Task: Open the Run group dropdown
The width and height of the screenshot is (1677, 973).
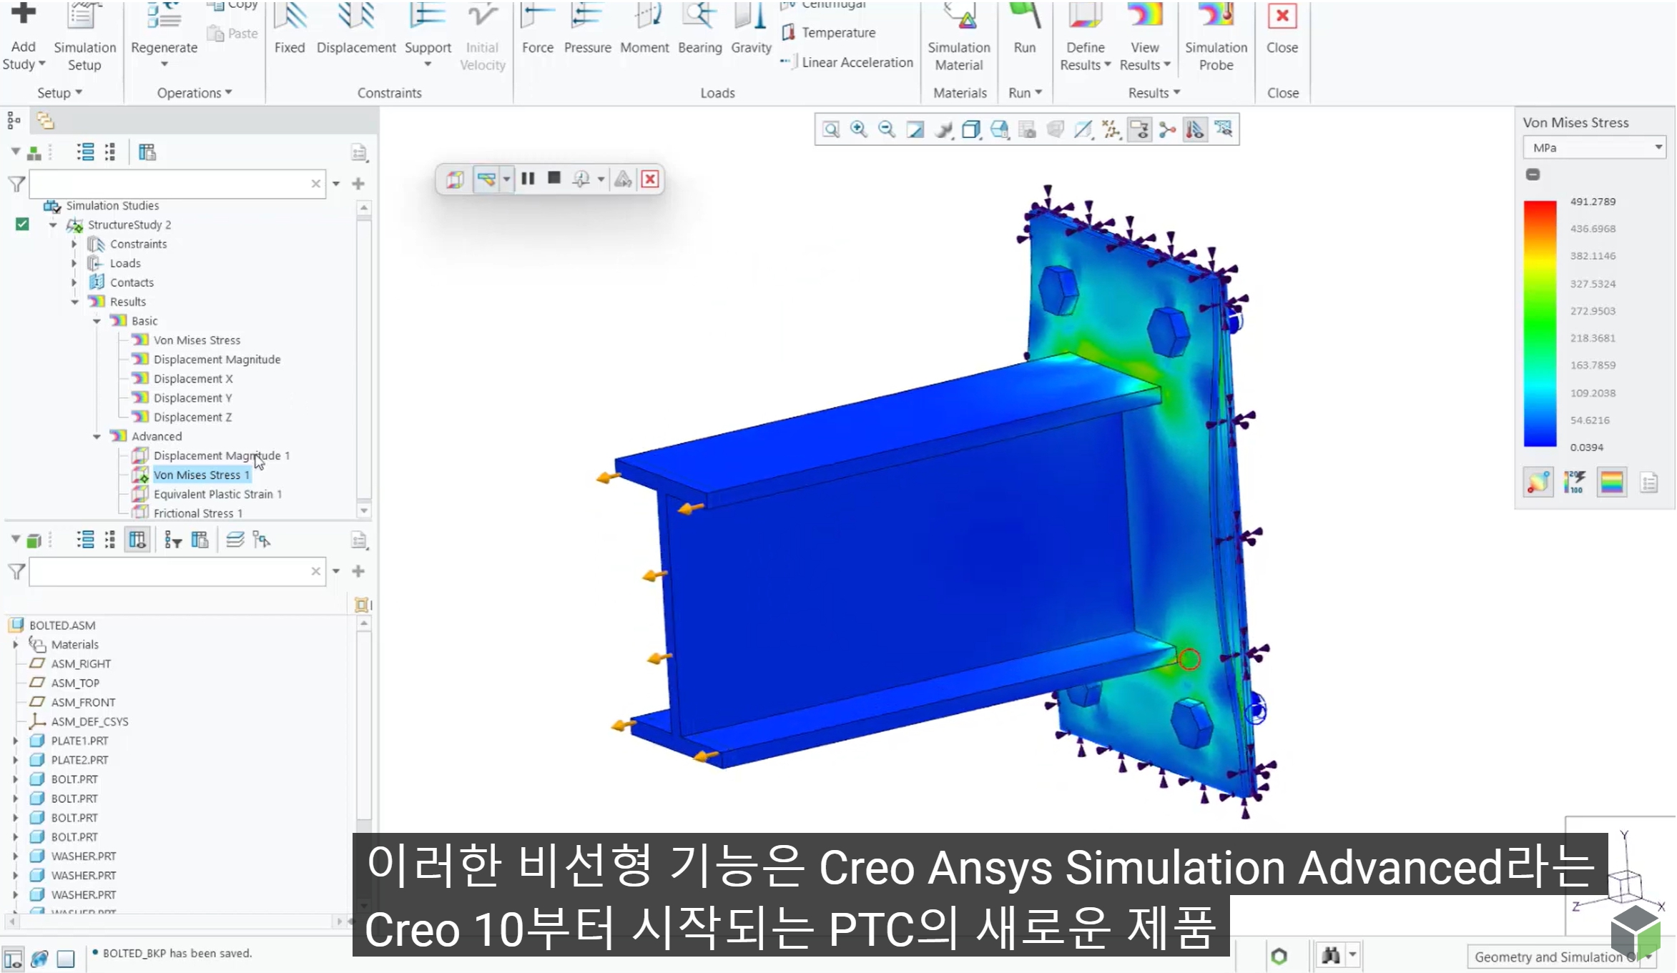Action: tap(1025, 93)
